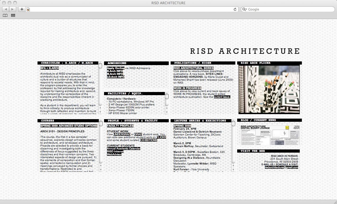The image size is (337, 204).
Task: Click the 'Kurt Forster - Yale University' line
Action: pyautogui.click(x=191, y=169)
